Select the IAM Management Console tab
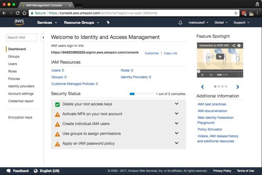Viewport: 262px width, 175px height. [47, 5]
